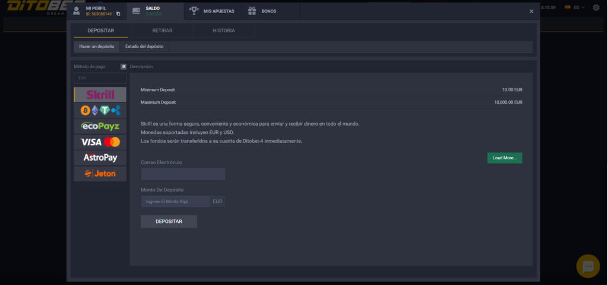Open settings using the gear icon
This screenshot has height=285, width=608.
pyautogui.click(x=596, y=8)
